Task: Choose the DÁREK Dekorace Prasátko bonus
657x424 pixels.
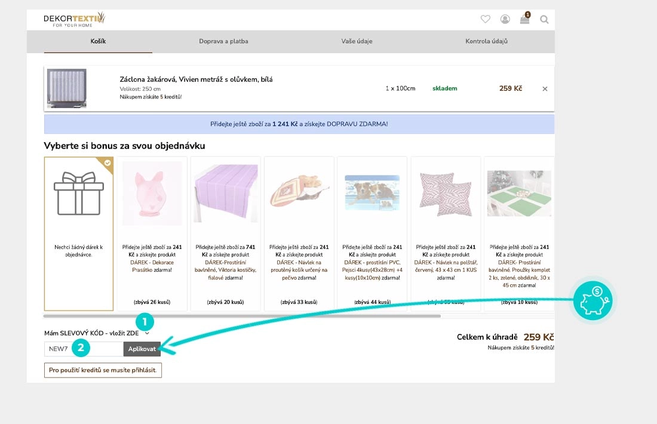Action: pyautogui.click(x=152, y=233)
